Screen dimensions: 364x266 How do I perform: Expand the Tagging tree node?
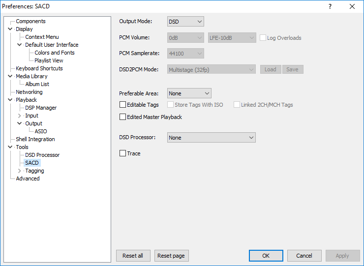coord(20,171)
